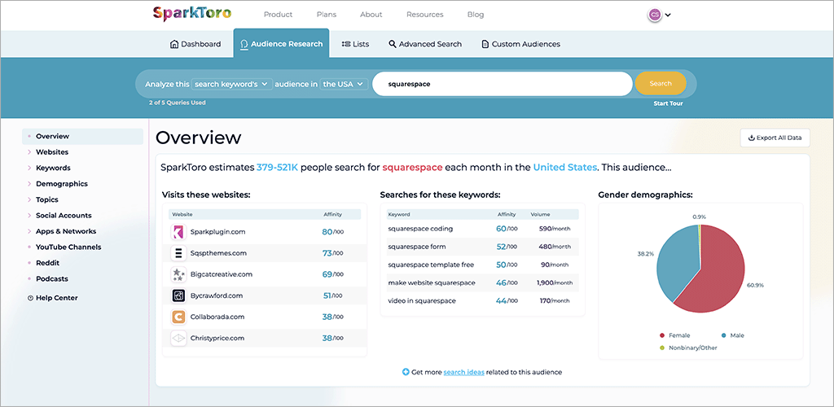This screenshot has height=407, width=834.
Task: Export all data
Action: pos(775,138)
